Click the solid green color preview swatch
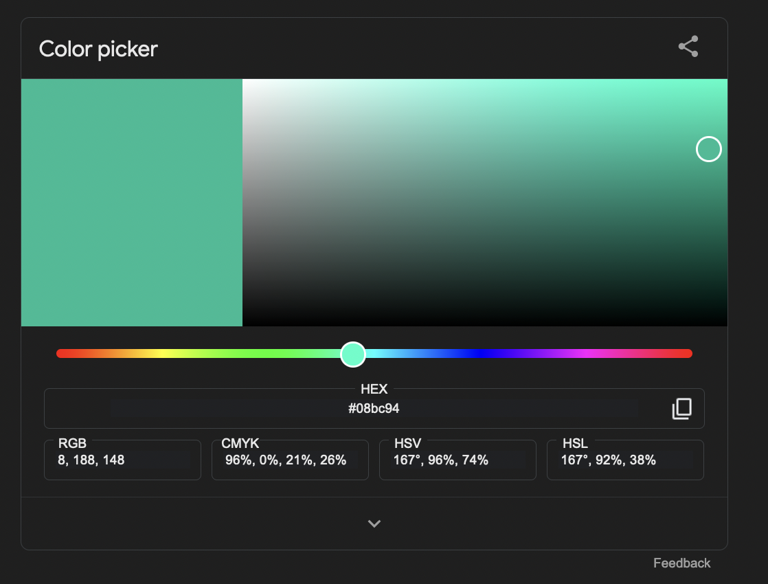Image resolution: width=768 pixels, height=584 pixels. (132, 203)
